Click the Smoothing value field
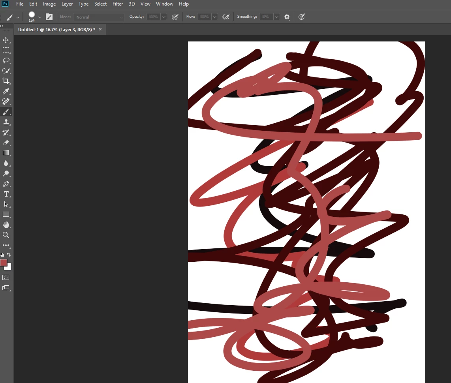 coord(266,17)
